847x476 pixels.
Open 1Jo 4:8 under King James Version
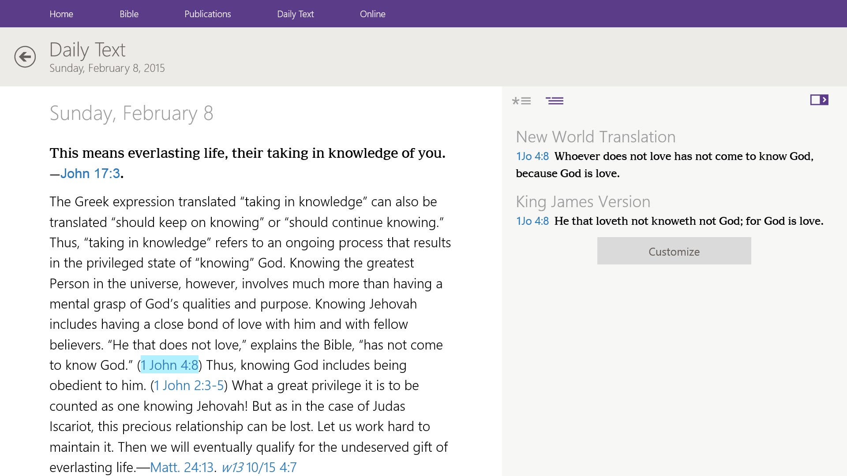coord(532,220)
